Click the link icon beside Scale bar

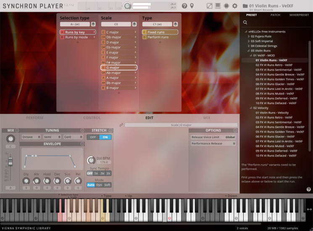(121, 125)
